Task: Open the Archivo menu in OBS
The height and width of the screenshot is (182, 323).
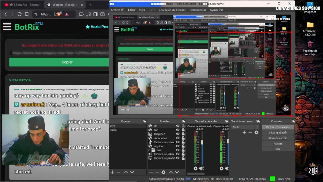Action: coord(117,10)
